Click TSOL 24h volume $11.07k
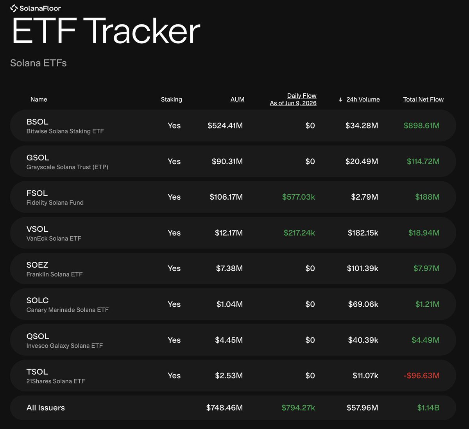The image size is (469, 429). [x=365, y=376]
